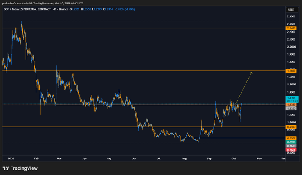
Task: Click the Apr label on time axis
Action: 84,159
